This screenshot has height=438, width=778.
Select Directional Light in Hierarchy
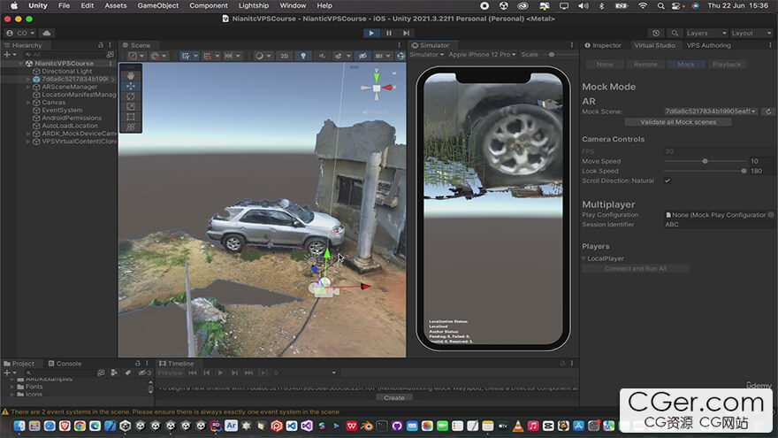[67, 71]
